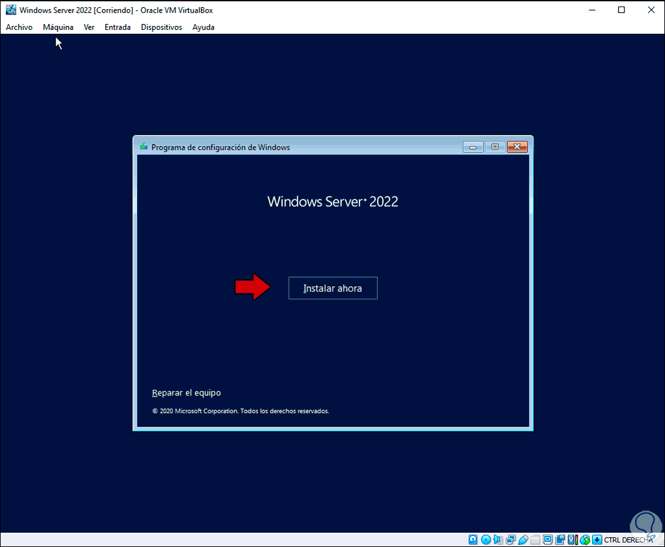Click the Programa de configuración de Windows title
Image resolution: width=665 pixels, height=547 pixels.
coord(221,147)
